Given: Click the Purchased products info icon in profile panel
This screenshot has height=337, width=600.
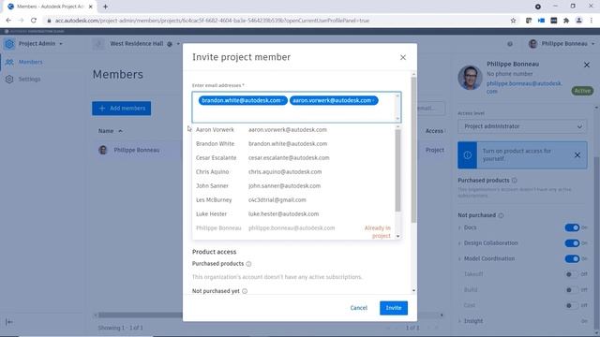Looking at the screenshot, I should [x=515, y=181].
